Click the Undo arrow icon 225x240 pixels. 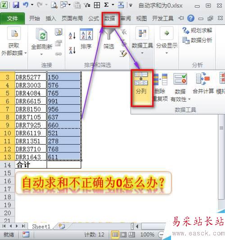point(26,5)
